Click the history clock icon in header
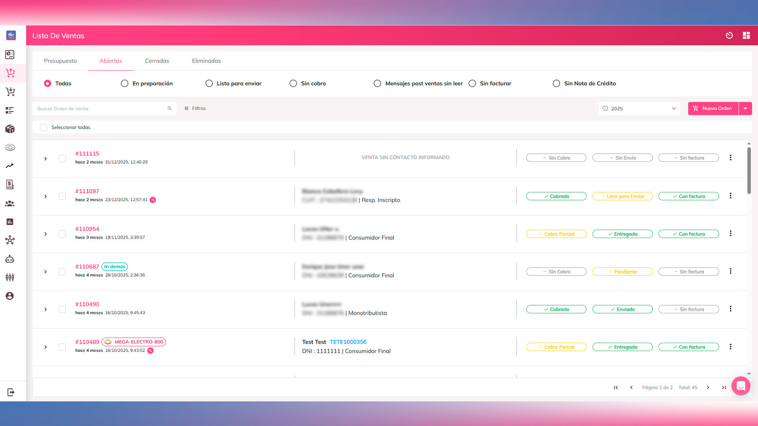This screenshot has width=758, height=426. tap(729, 35)
